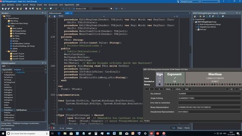Click the clear icon beside the toolbar combo box

click(111, 9)
